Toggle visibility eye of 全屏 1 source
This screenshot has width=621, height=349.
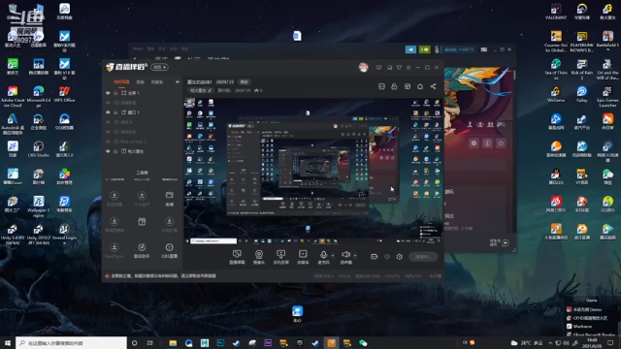108,93
